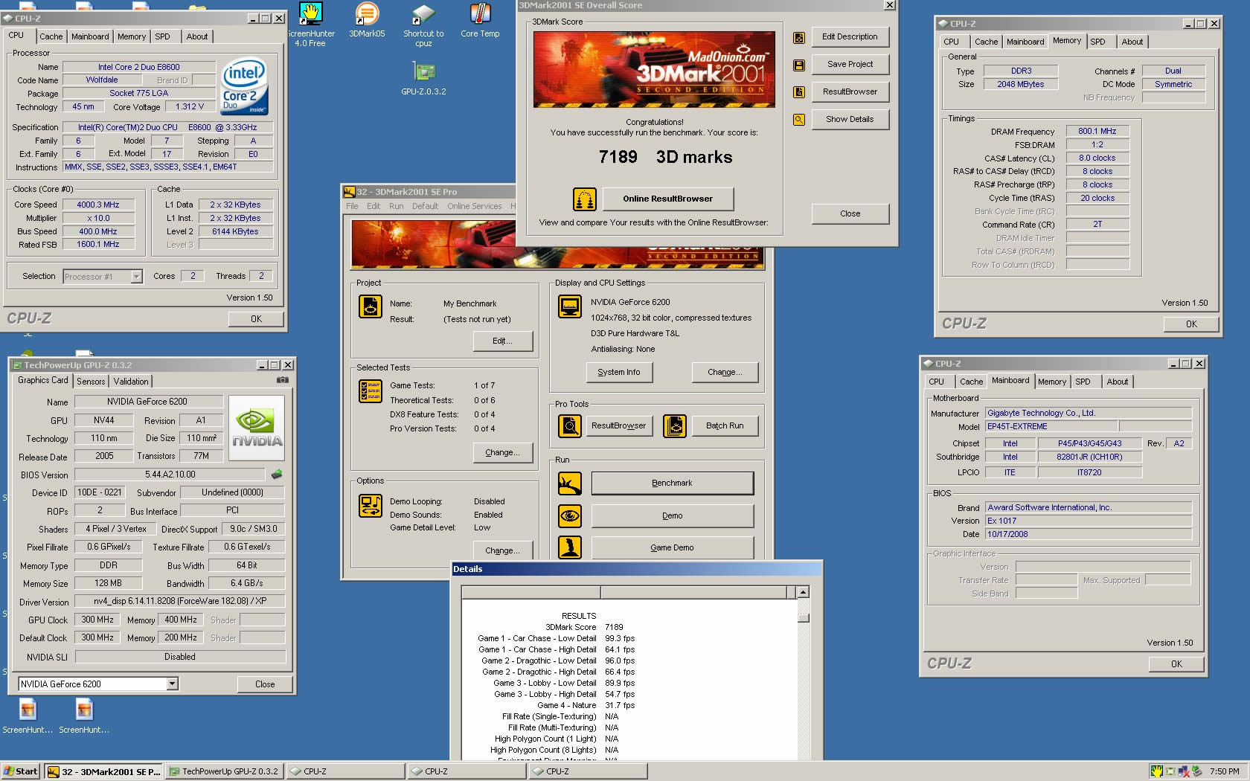Click the Project icon in 3DMark2001

(371, 306)
